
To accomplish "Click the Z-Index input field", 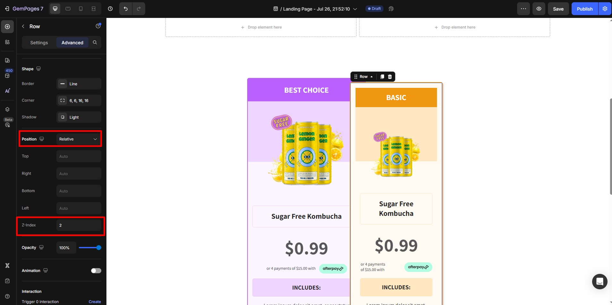I will coord(79,225).
